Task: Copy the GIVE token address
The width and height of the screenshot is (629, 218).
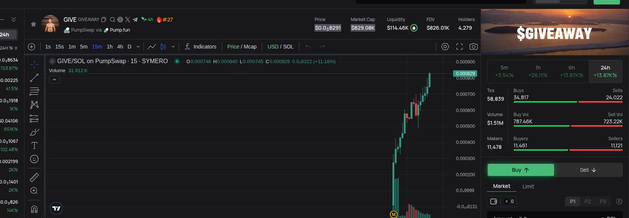Action: click(104, 19)
